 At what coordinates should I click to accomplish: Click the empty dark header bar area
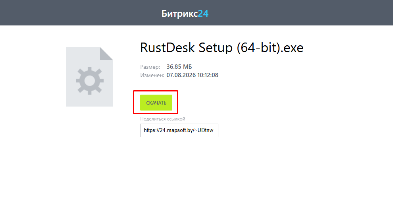click(301, 13)
